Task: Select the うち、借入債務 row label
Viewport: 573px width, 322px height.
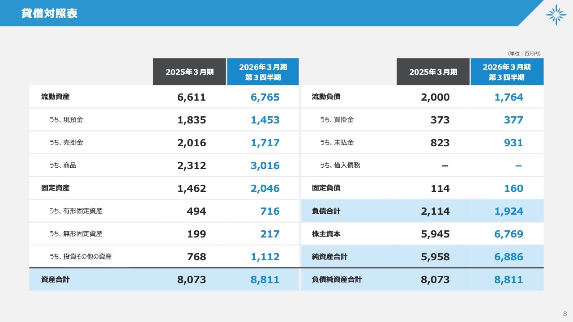Action: (340, 165)
